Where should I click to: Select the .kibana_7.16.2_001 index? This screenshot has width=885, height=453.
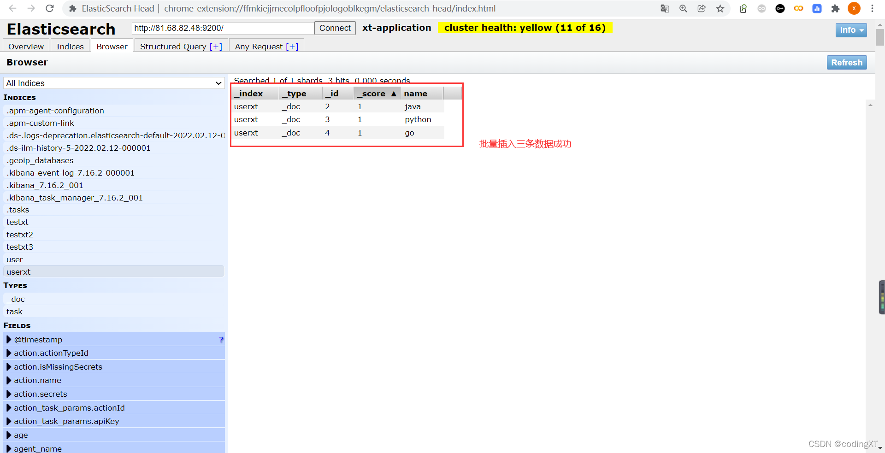click(x=114, y=185)
